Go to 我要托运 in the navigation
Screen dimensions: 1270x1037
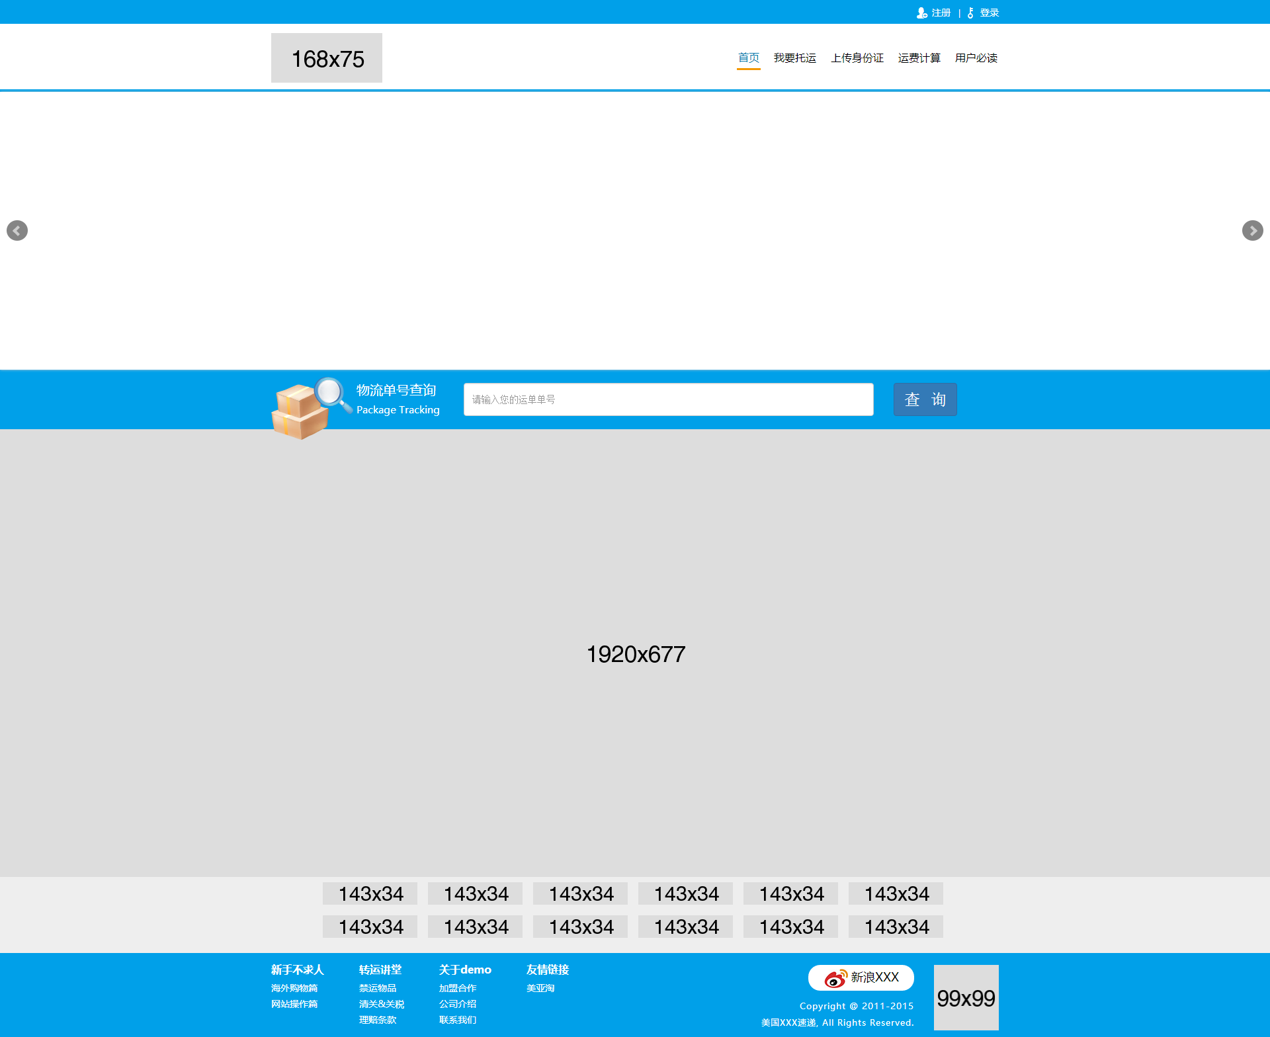pyautogui.click(x=795, y=58)
